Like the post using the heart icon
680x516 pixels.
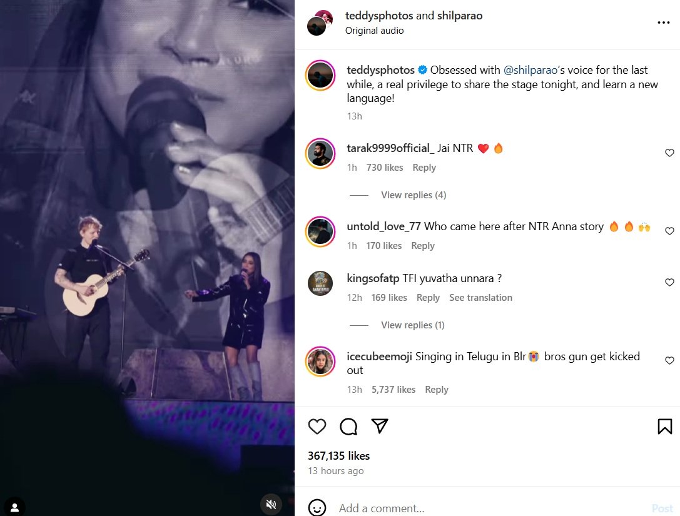coord(317,426)
